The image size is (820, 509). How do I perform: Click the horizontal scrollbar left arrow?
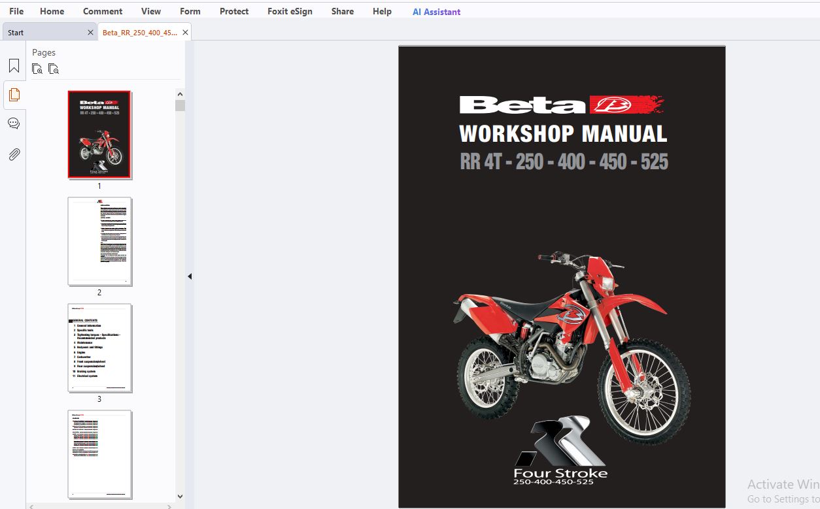click(32, 506)
